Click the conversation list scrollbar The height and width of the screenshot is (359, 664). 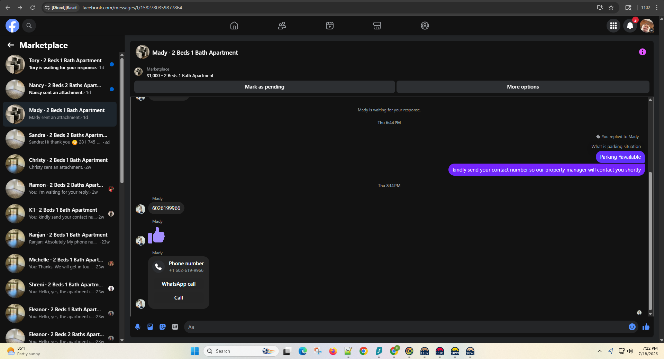(x=122, y=120)
